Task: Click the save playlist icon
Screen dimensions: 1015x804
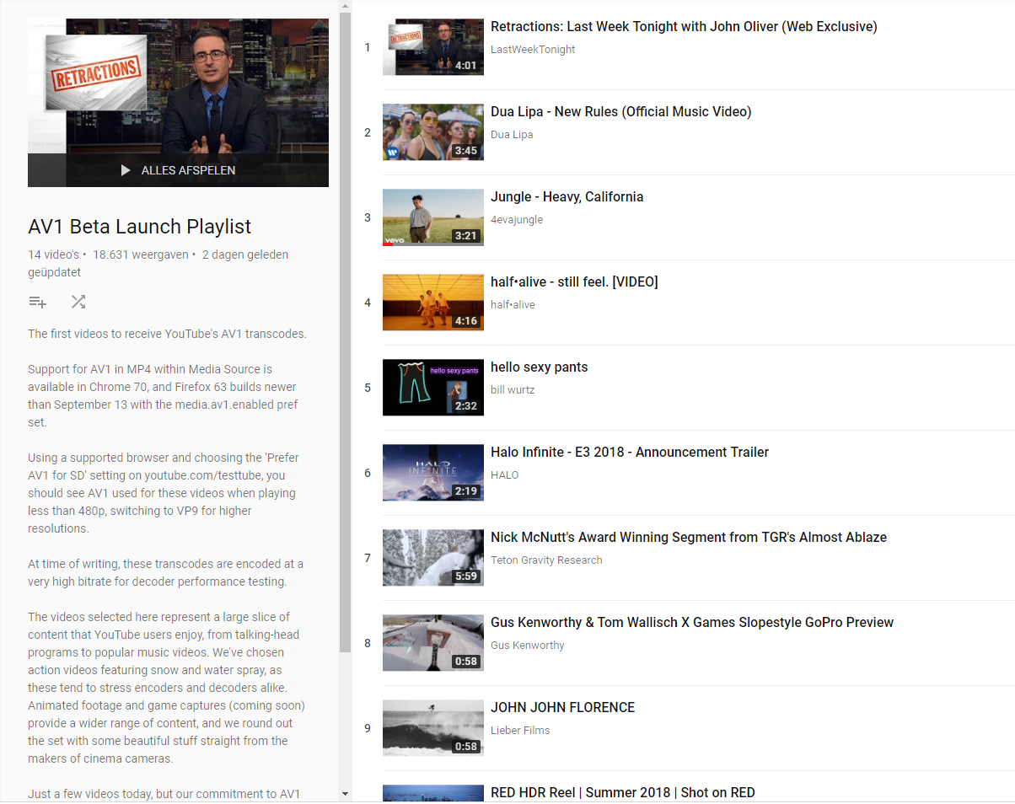Action: point(37,301)
